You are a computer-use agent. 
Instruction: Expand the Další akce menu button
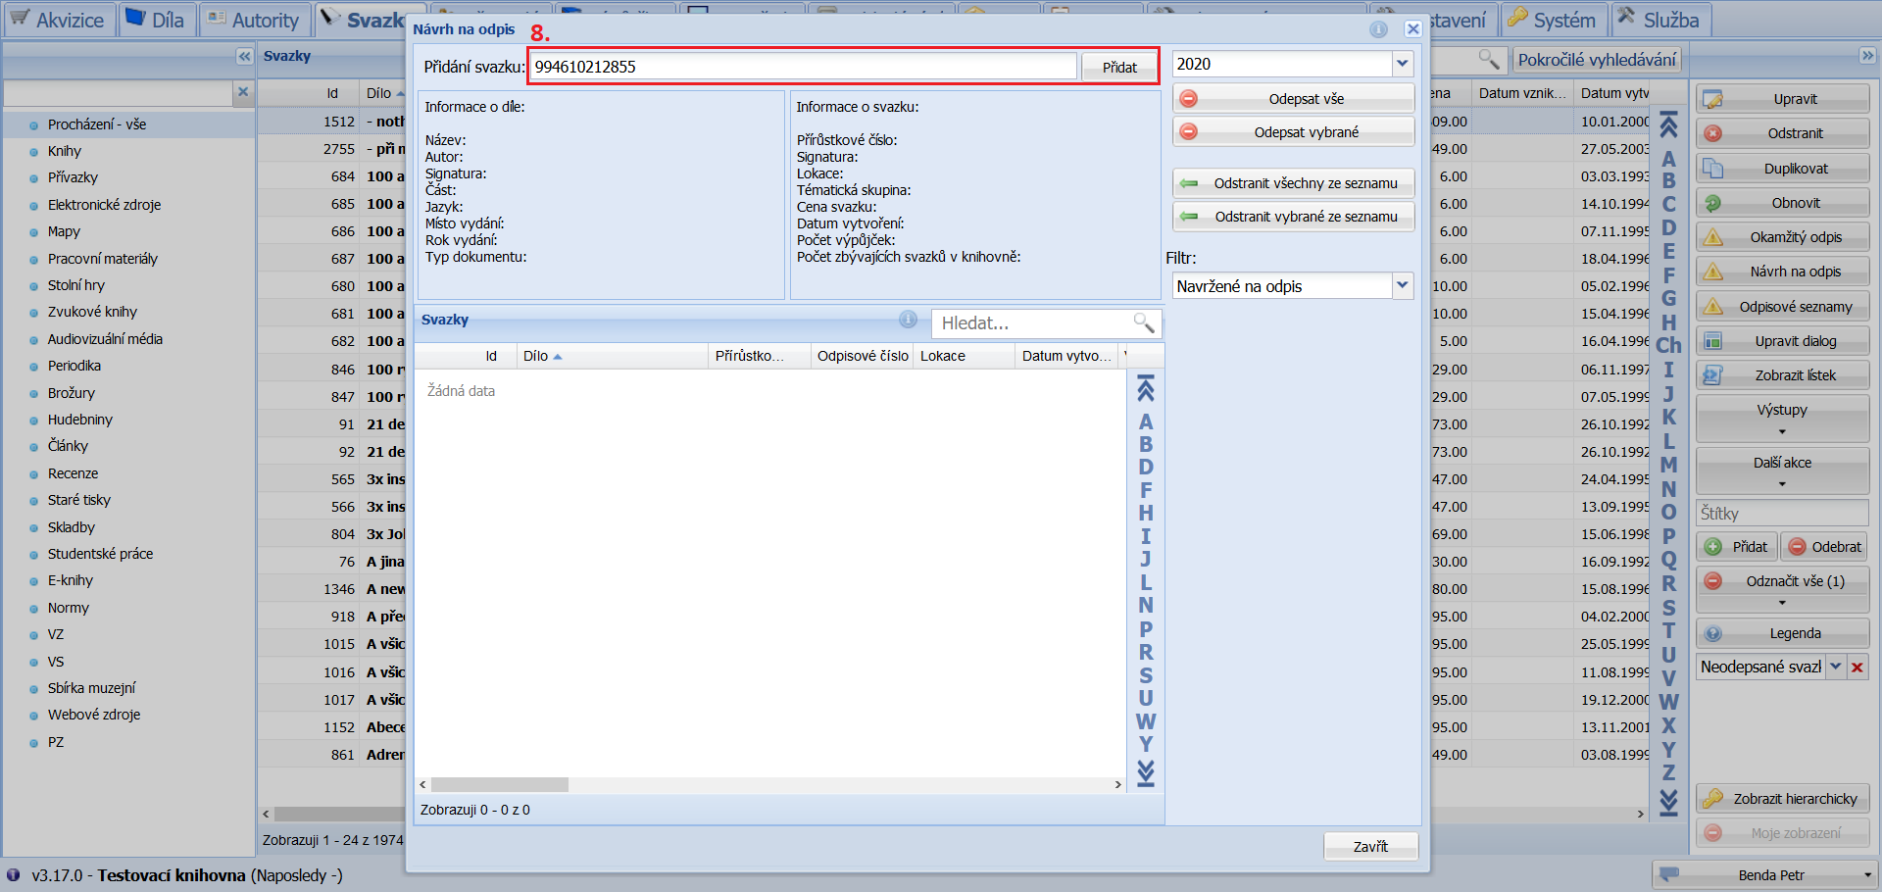point(1782,471)
